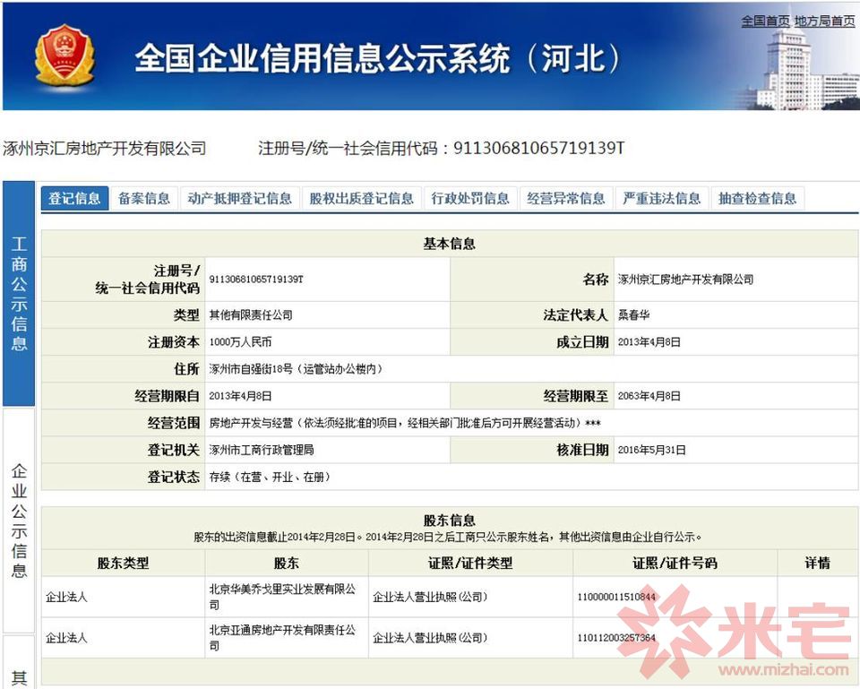This screenshot has height=689, width=860.
Task: Click approval date 2016年5月31日
Action: pyautogui.click(x=651, y=450)
